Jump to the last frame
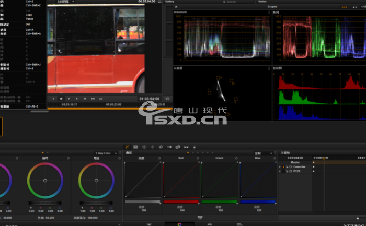 [x=93, y=99]
